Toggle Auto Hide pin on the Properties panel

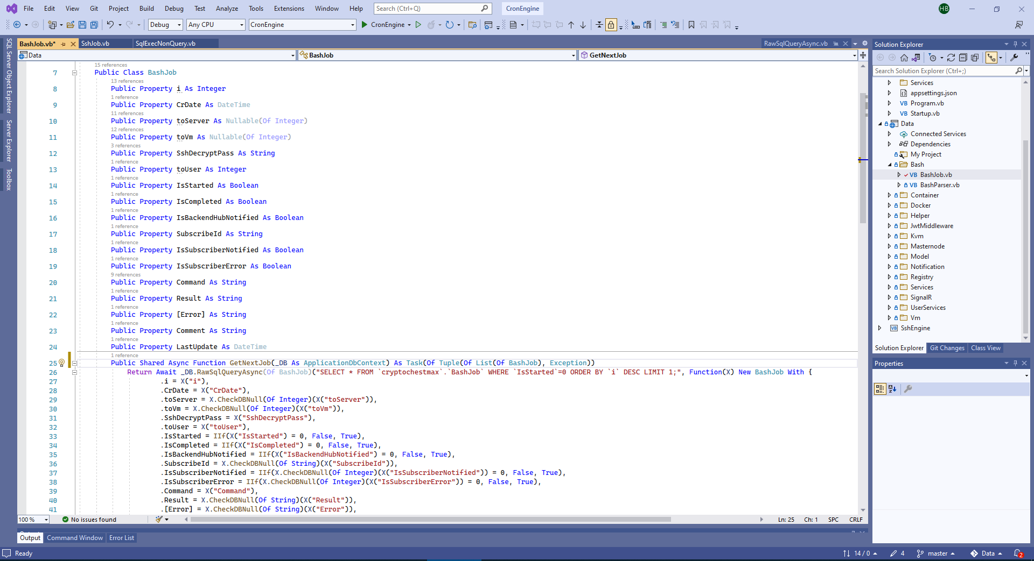[1015, 363]
